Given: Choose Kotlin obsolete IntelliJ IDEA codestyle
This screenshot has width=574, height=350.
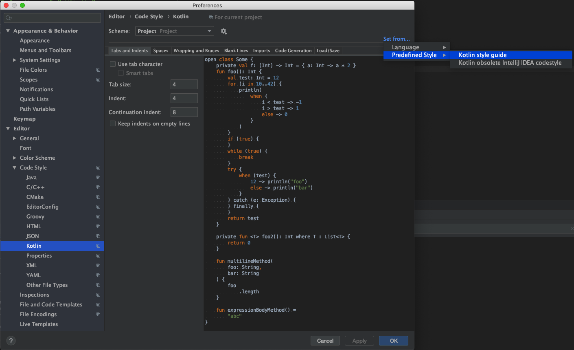Looking at the screenshot, I should pos(511,63).
